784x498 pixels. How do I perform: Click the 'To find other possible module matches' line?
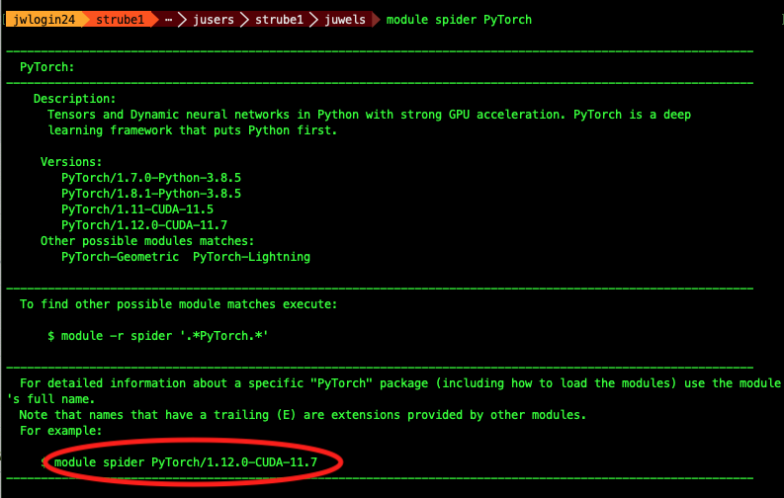178,304
